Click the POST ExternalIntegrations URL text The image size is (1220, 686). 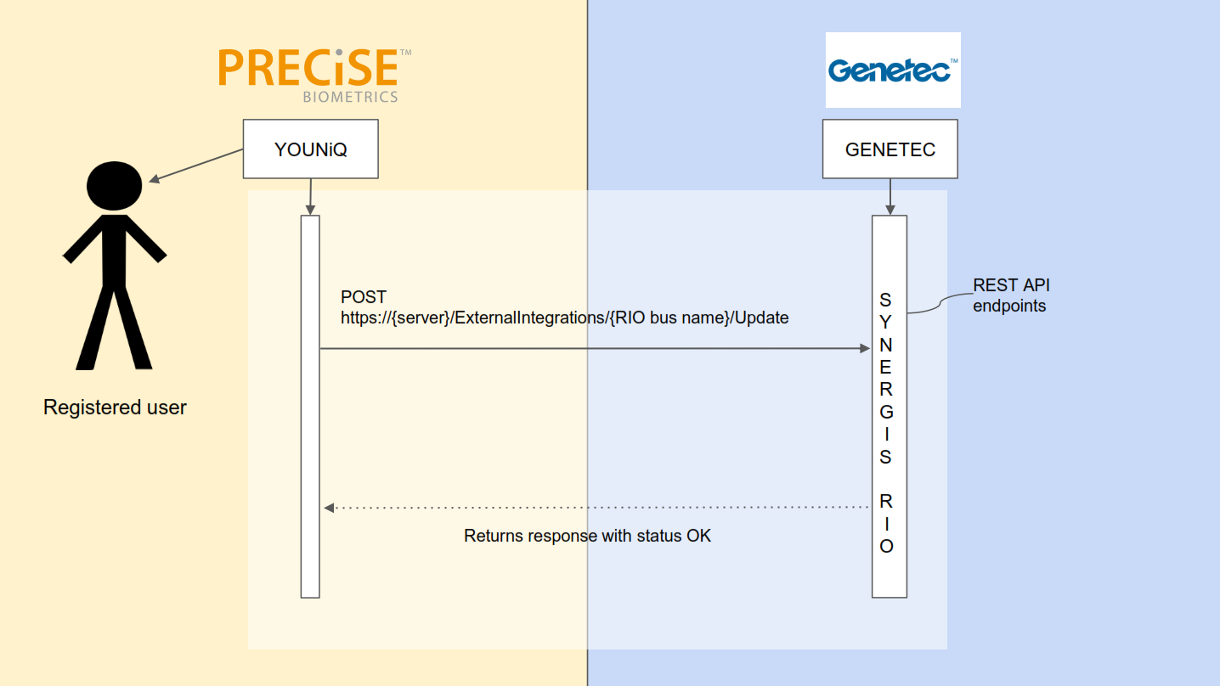pyautogui.click(x=564, y=307)
